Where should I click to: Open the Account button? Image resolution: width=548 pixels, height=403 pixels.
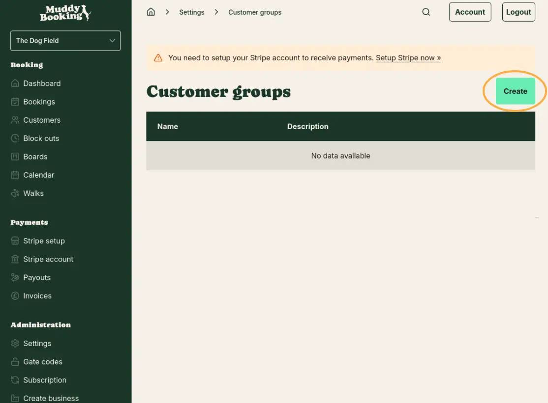pyautogui.click(x=470, y=12)
